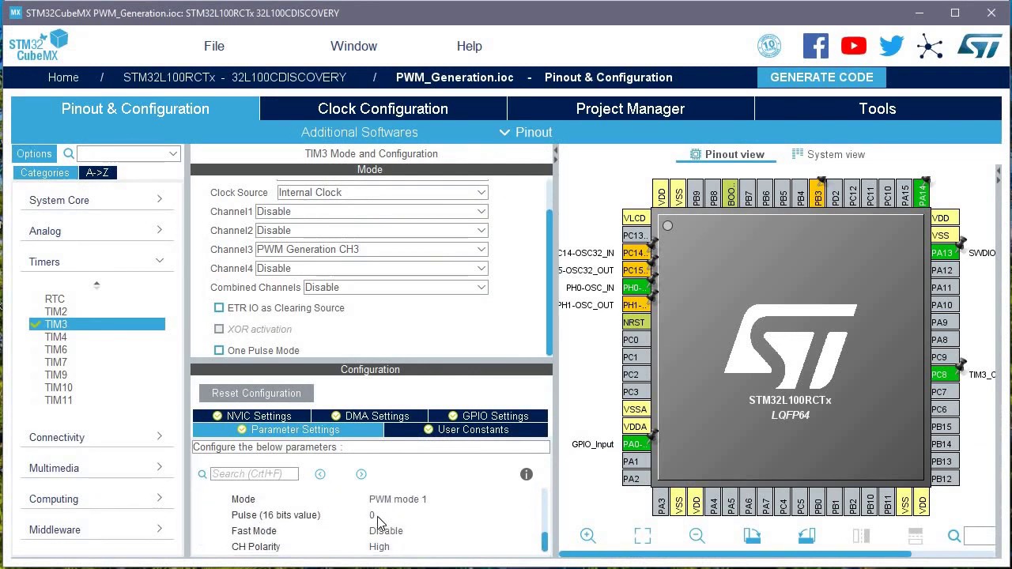Click the ST logo icon
1012x569 pixels.
[x=980, y=46]
